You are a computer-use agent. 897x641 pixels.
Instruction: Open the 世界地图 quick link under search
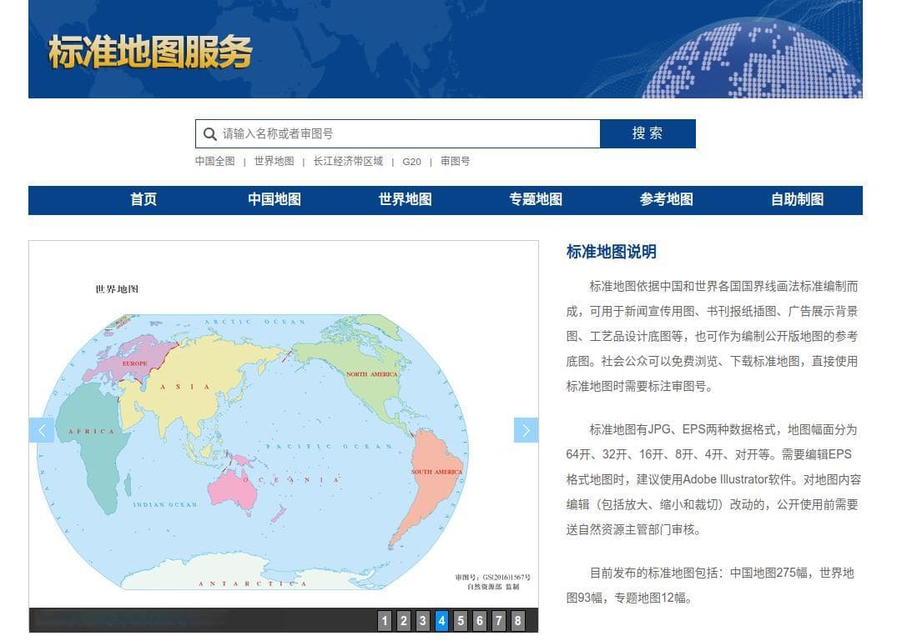[274, 161]
